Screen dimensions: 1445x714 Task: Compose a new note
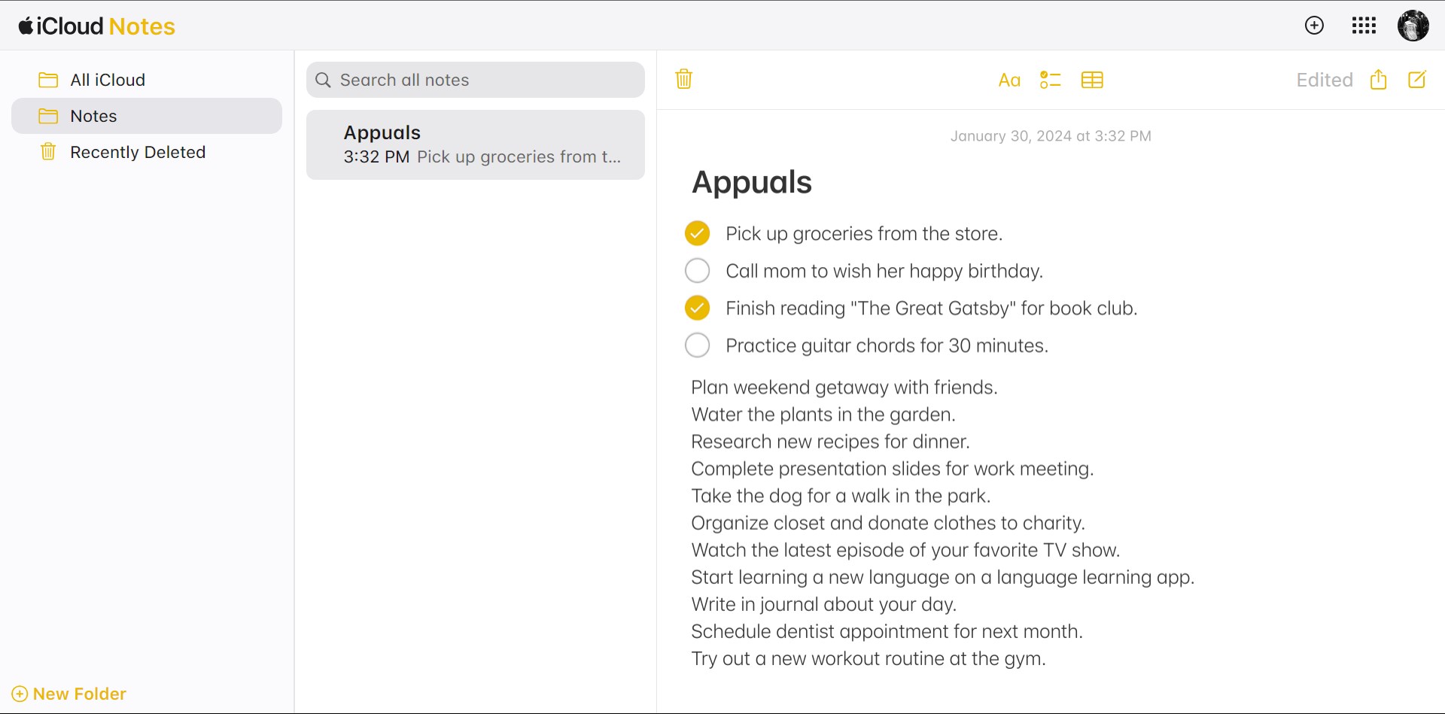(x=1416, y=80)
